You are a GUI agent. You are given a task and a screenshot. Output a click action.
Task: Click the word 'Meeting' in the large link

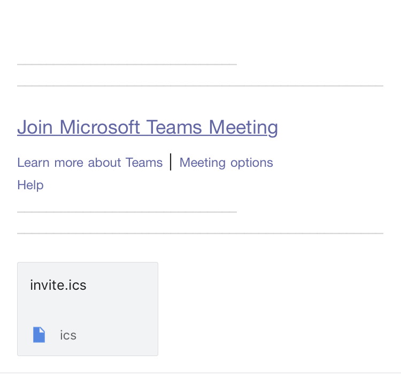(243, 127)
